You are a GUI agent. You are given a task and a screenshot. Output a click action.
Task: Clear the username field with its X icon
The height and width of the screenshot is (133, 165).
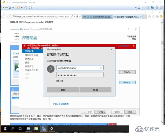point(101,68)
